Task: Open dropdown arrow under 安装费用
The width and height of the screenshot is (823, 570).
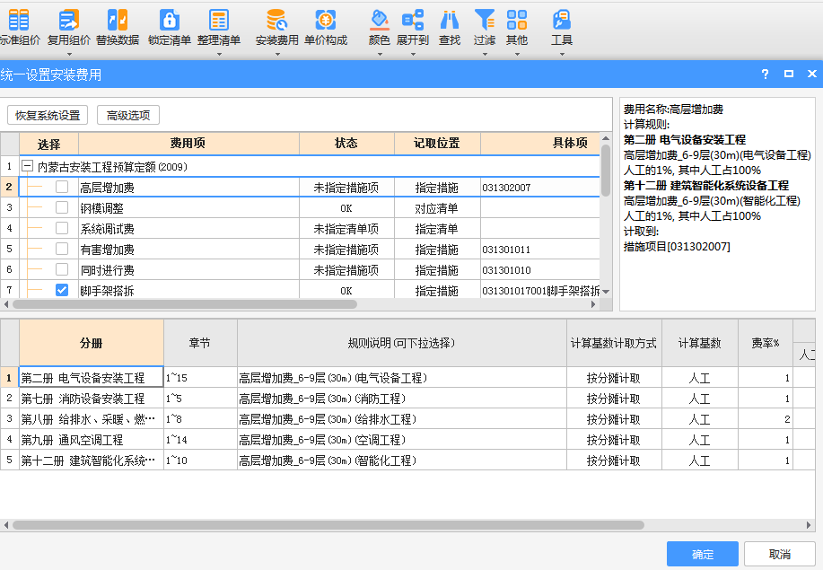Action: coord(277,54)
